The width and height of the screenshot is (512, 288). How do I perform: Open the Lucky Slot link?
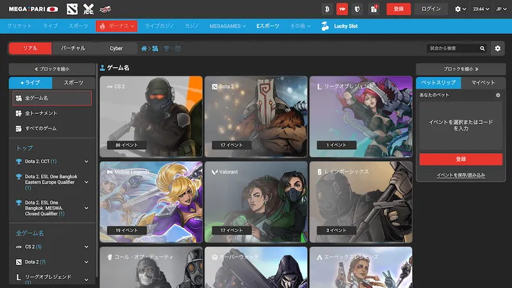point(340,26)
